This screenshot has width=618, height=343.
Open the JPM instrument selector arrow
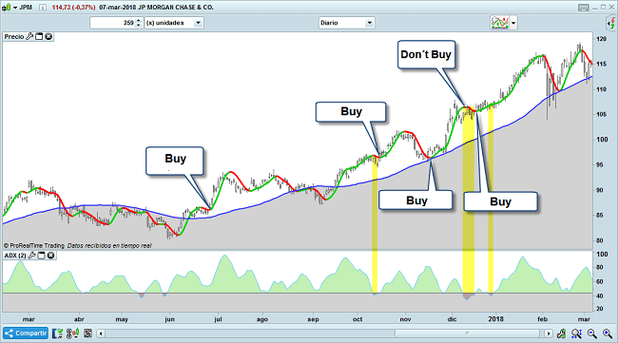coord(15,8)
